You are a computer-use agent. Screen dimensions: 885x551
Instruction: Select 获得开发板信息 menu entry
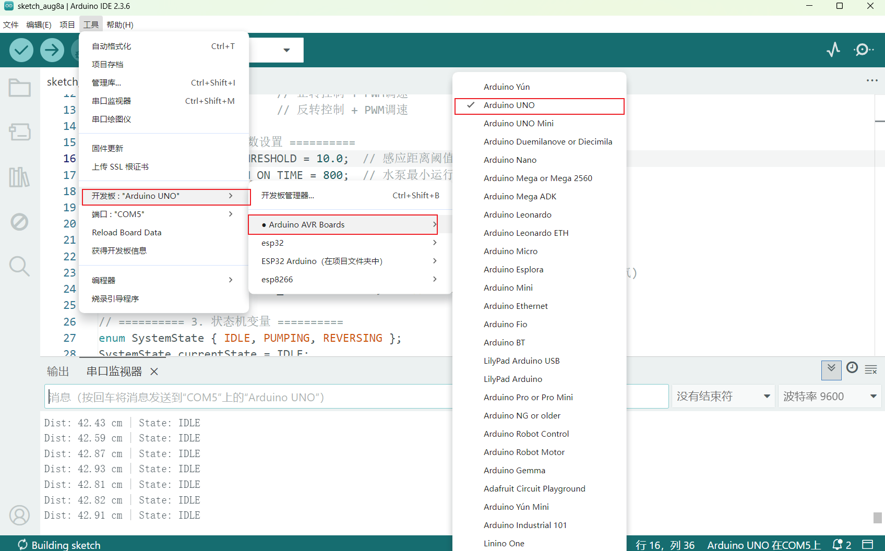coord(164,251)
